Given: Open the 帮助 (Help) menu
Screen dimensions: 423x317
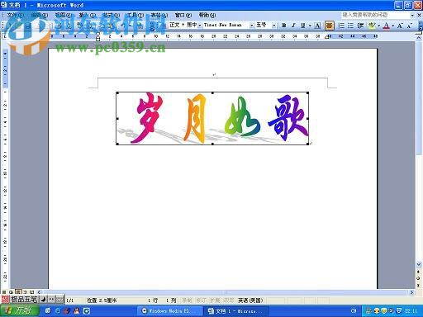Looking at the screenshot, I should (x=207, y=15).
